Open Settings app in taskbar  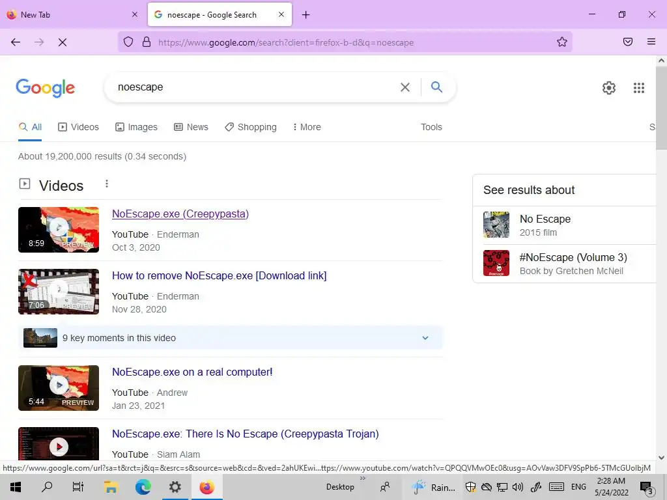pos(175,487)
